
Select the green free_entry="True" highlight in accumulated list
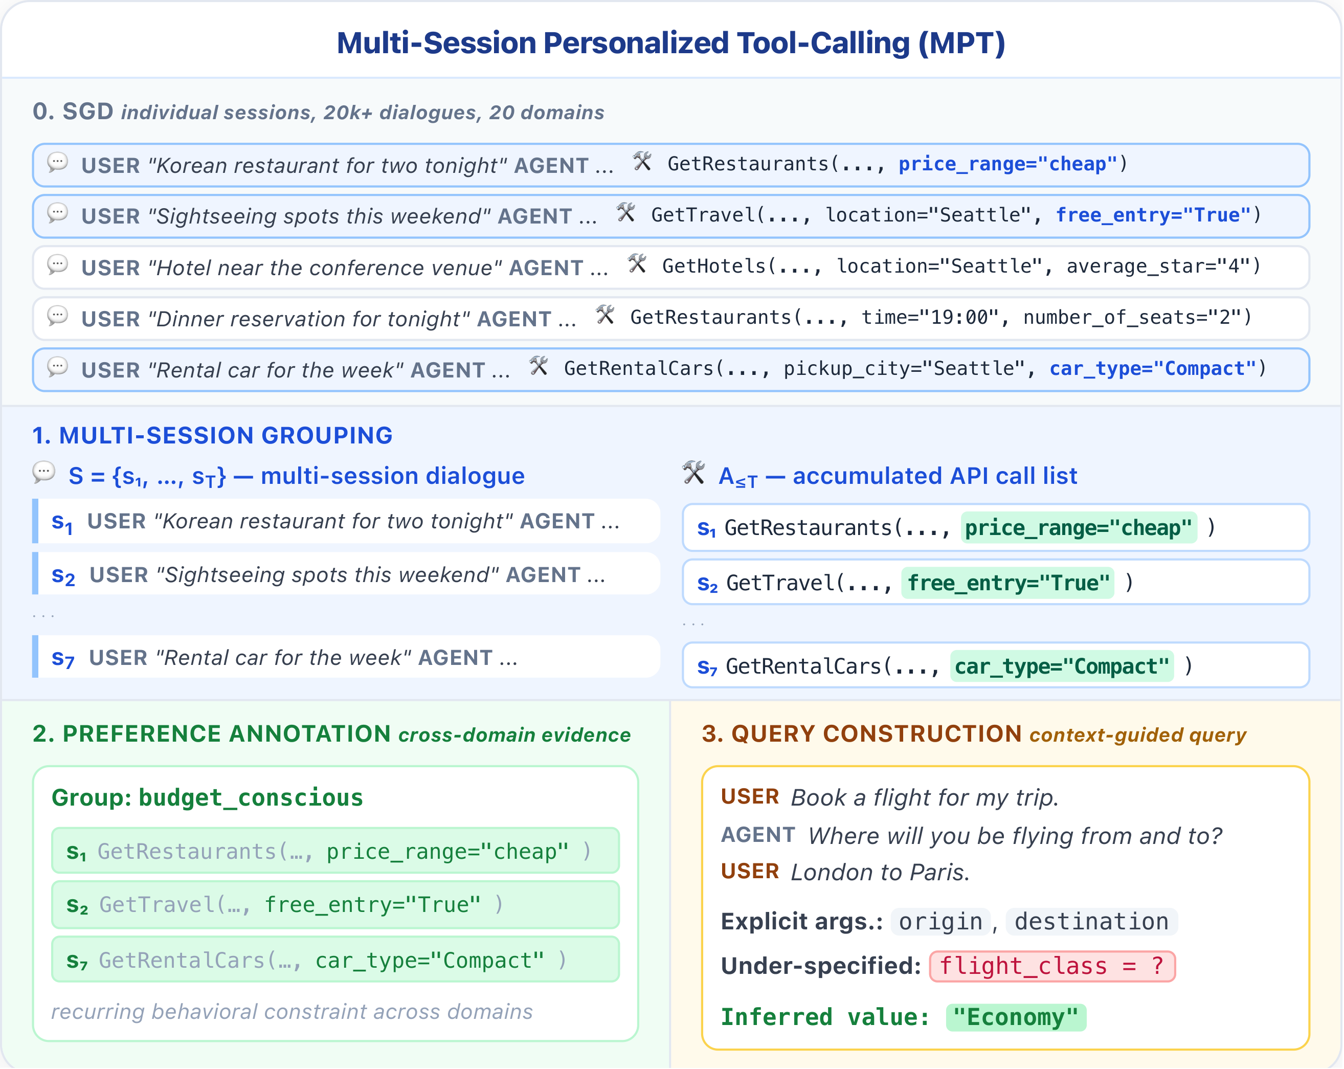(1008, 583)
